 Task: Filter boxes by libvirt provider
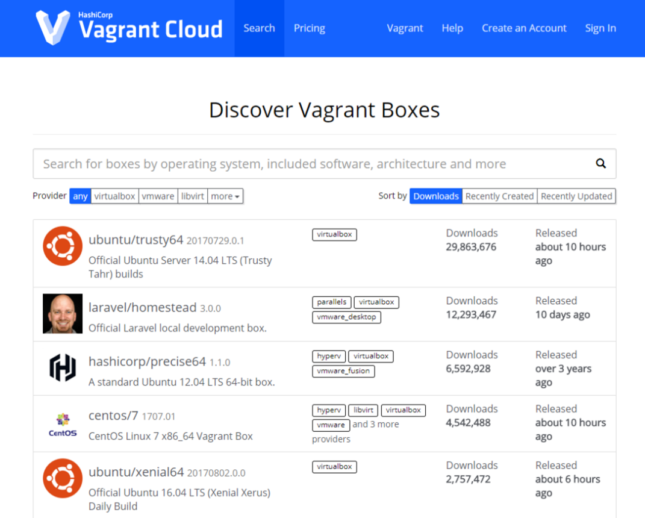193,196
